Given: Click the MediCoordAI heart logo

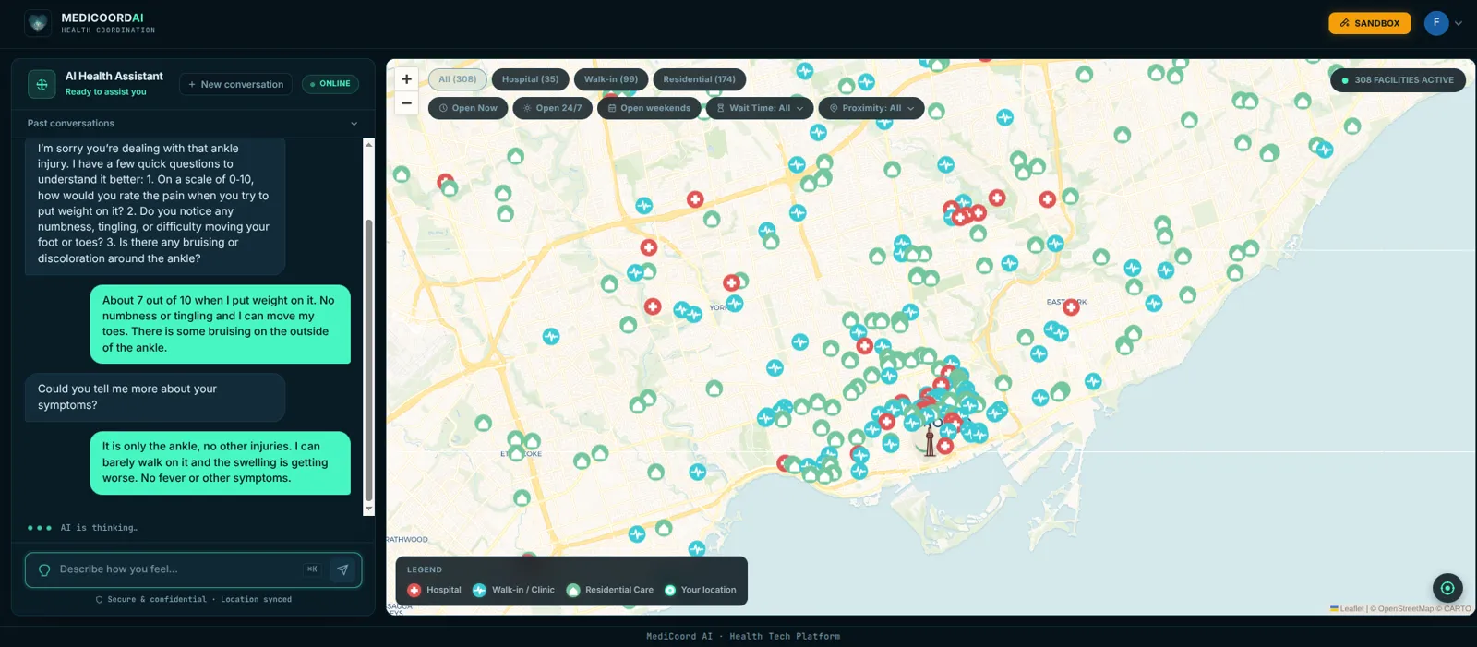Looking at the screenshot, I should point(38,23).
